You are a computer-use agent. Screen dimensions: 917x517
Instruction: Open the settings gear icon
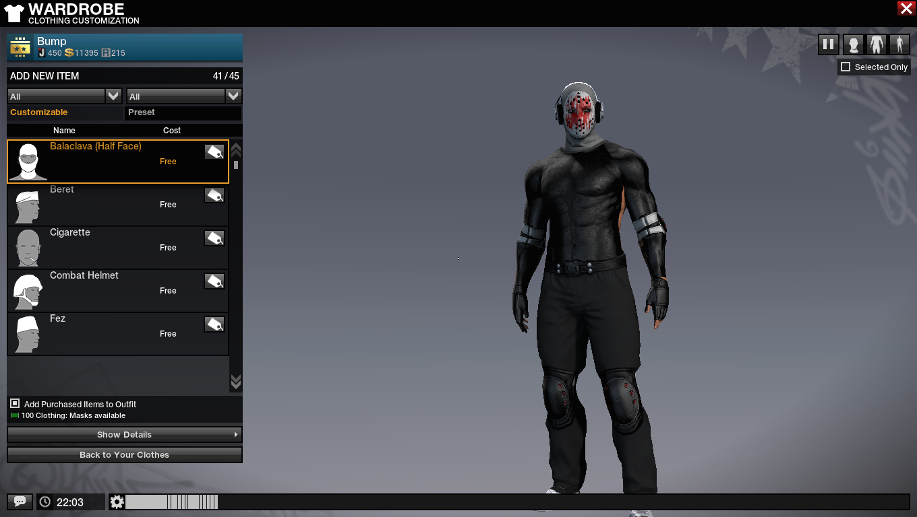click(x=117, y=502)
